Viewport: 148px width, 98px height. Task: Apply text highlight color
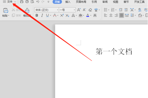(x=80, y=15)
